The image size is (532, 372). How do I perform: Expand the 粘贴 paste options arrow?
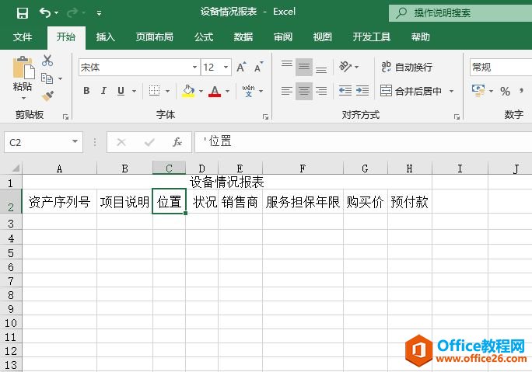click(23, 99)
